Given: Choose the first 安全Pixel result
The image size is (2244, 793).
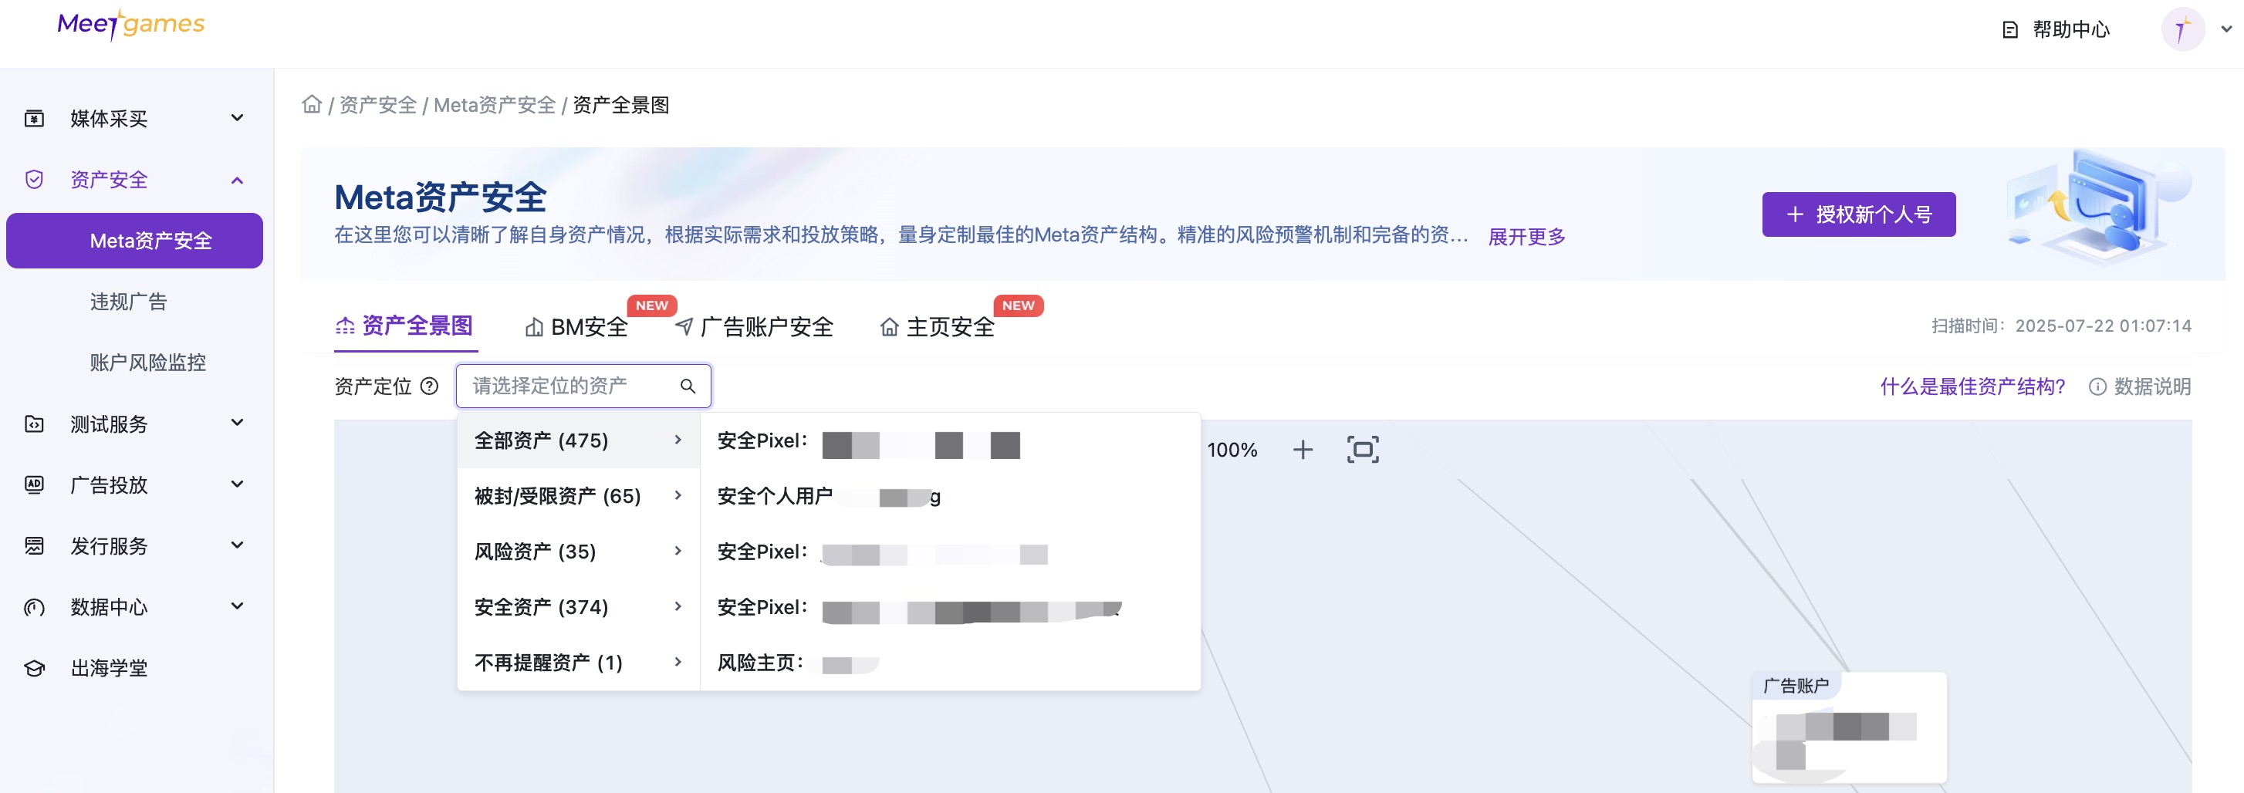Looking at the screenshot, I should coord(949,441).
